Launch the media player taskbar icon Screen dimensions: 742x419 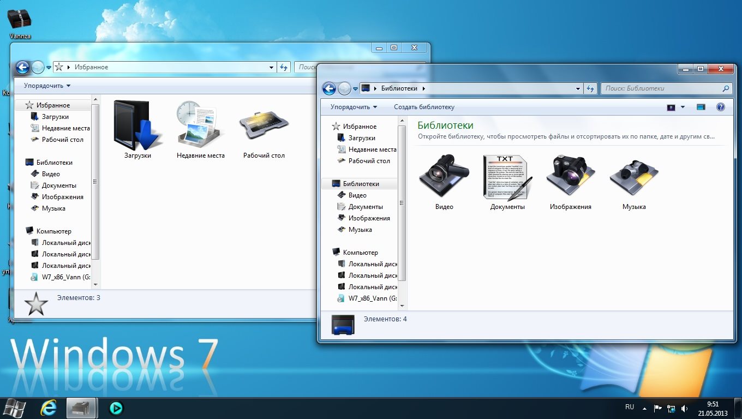pos(116,408)
